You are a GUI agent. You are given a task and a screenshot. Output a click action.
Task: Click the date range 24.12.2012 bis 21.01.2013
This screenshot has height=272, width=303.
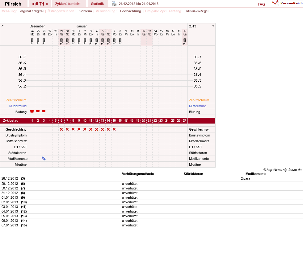(139, 4)
